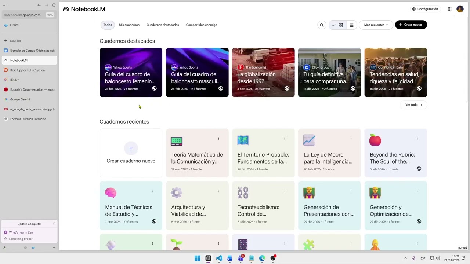Screen dimensions: 470x264
Task: Click the brain icon on Manual de Técnicas
Action: [x=111, y=192]
